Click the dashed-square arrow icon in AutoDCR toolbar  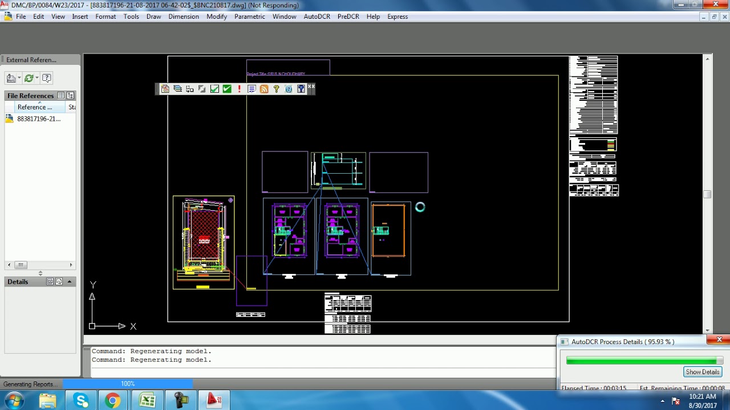point(190,89)
